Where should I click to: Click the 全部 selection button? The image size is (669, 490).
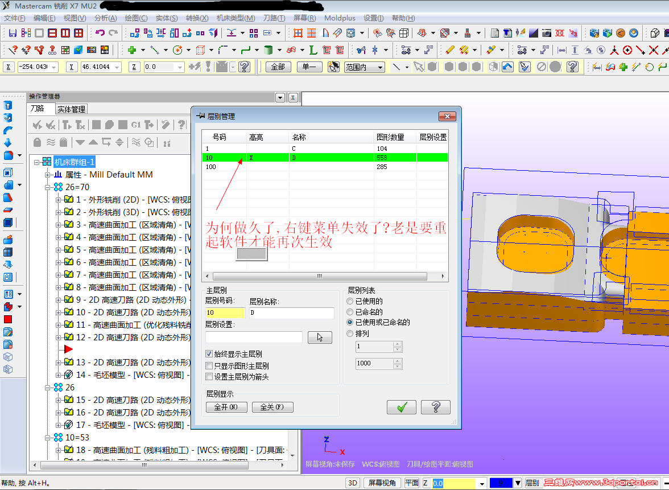[278, 67]
